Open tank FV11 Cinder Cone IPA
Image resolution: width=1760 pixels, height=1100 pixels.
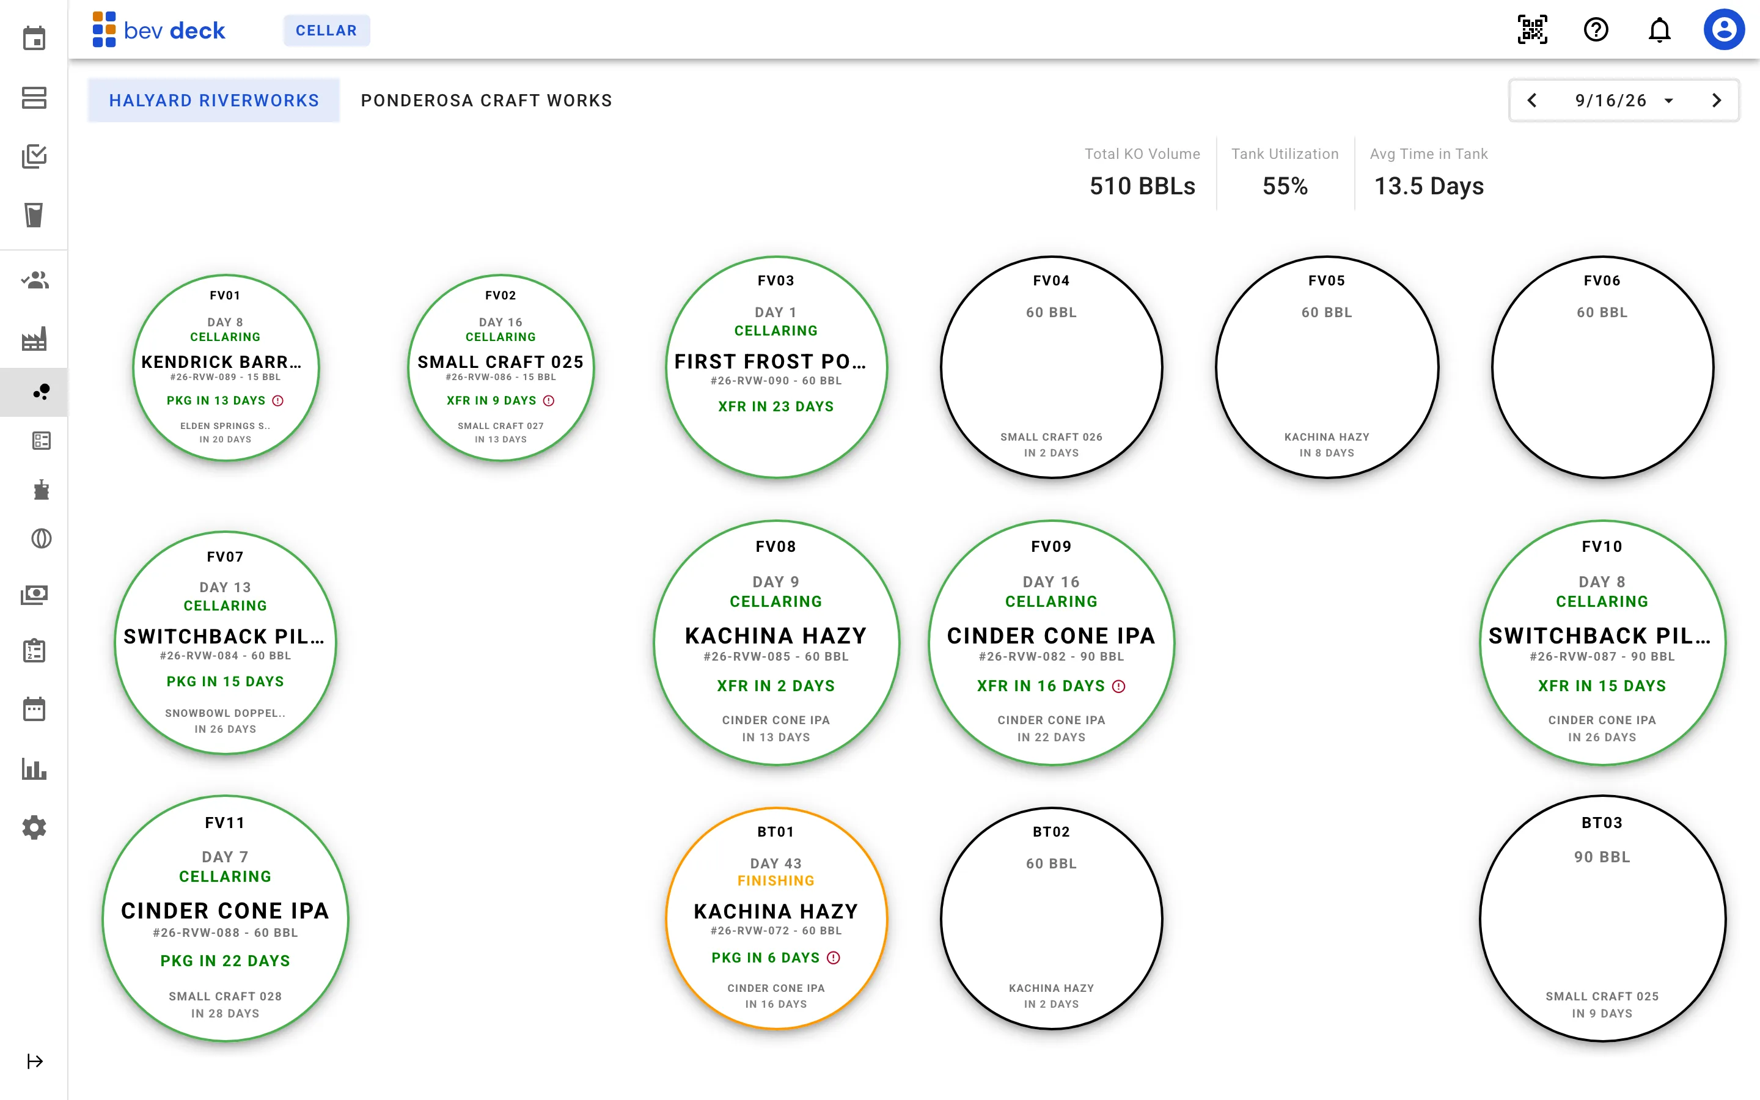(226, 918)
